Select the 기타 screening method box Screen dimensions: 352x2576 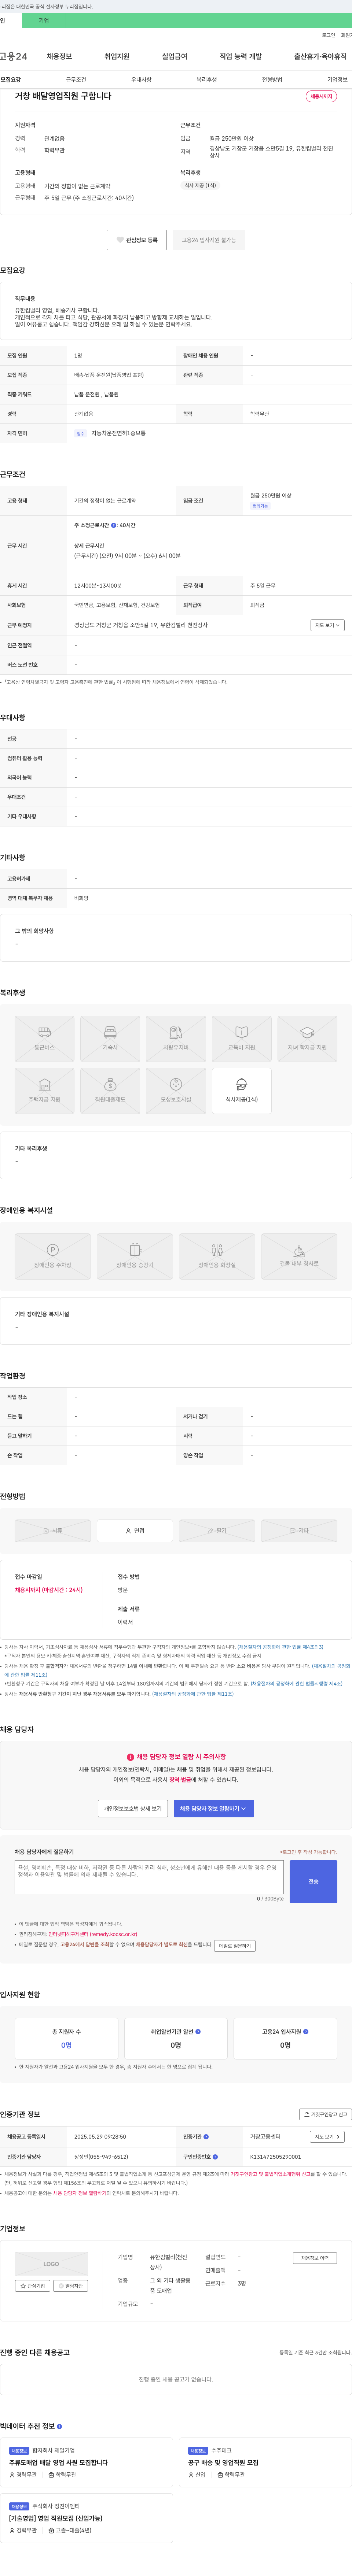click(x=299, y=1531)
